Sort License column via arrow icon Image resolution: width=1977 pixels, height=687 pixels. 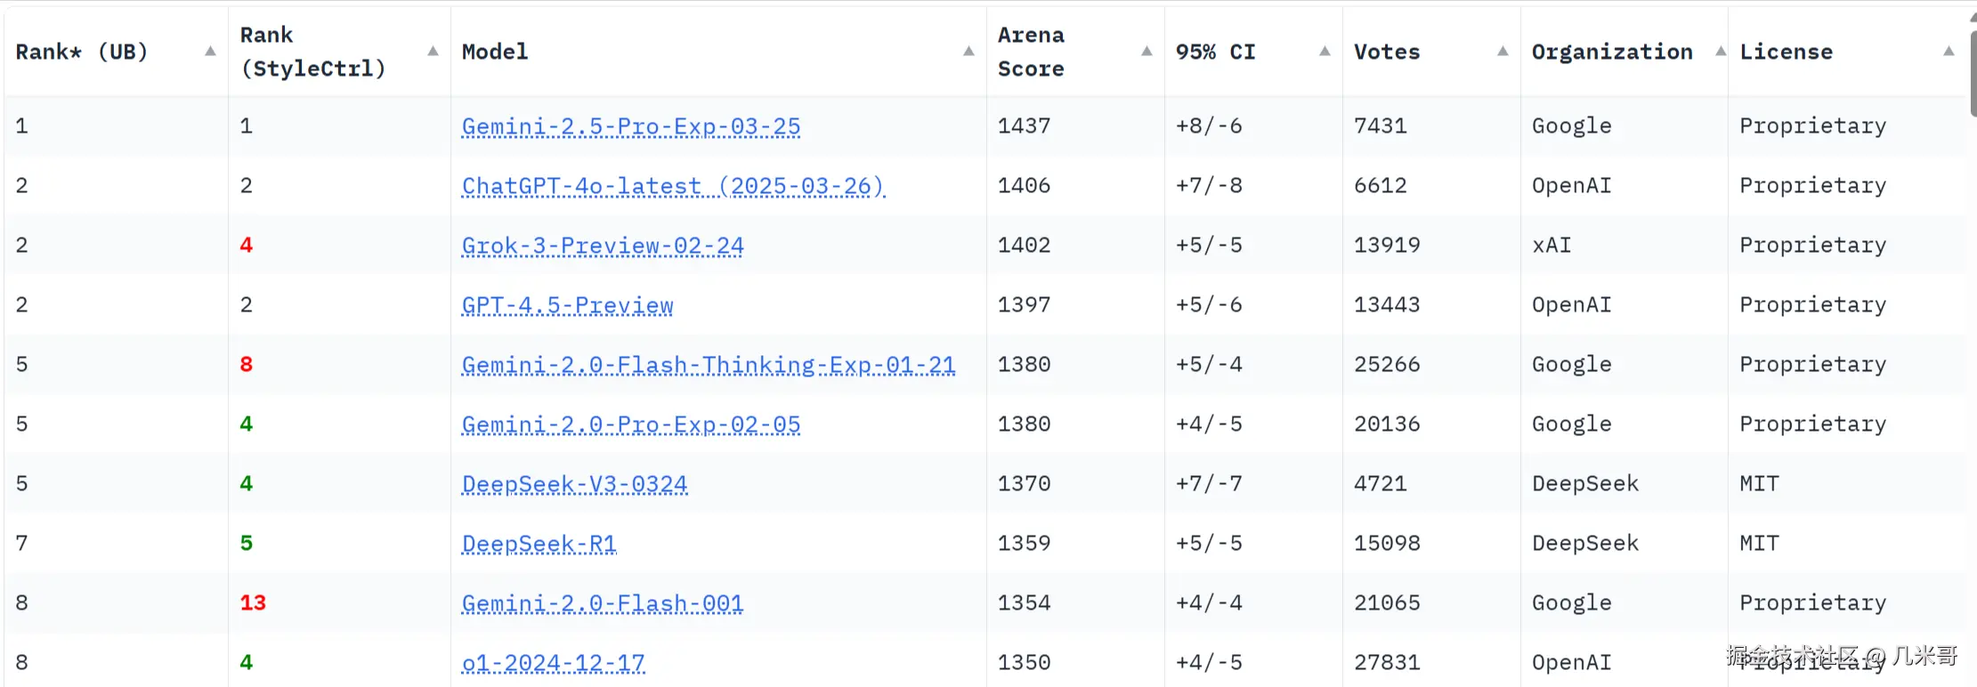click(1949, 52)
